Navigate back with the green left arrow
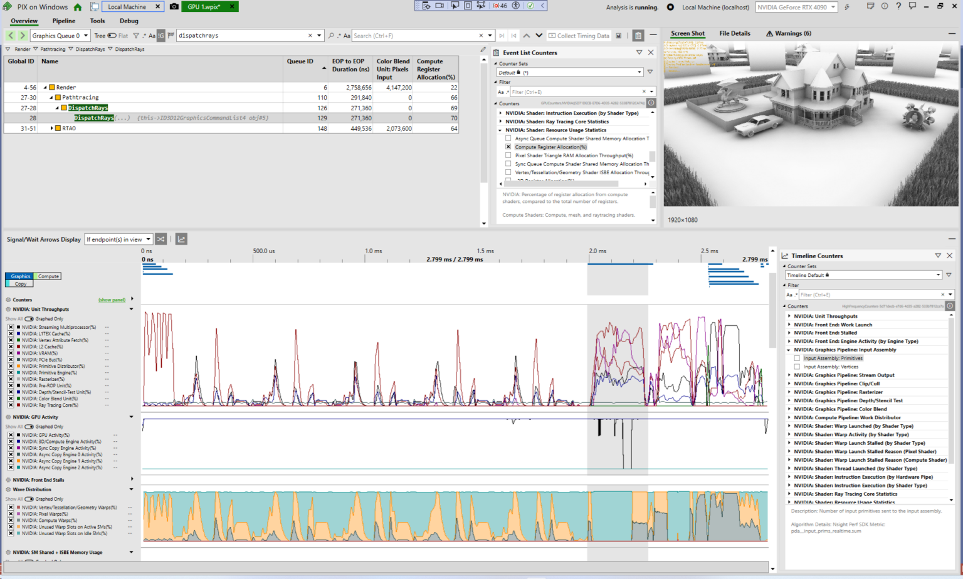Image resolution: width=963 pixels, height=579 pixels. pos(11,36)
